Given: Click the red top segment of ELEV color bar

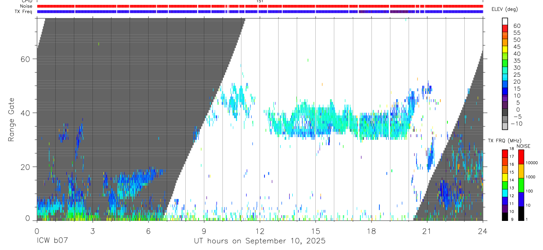Looking at the screenshot, I should point(505,28).
